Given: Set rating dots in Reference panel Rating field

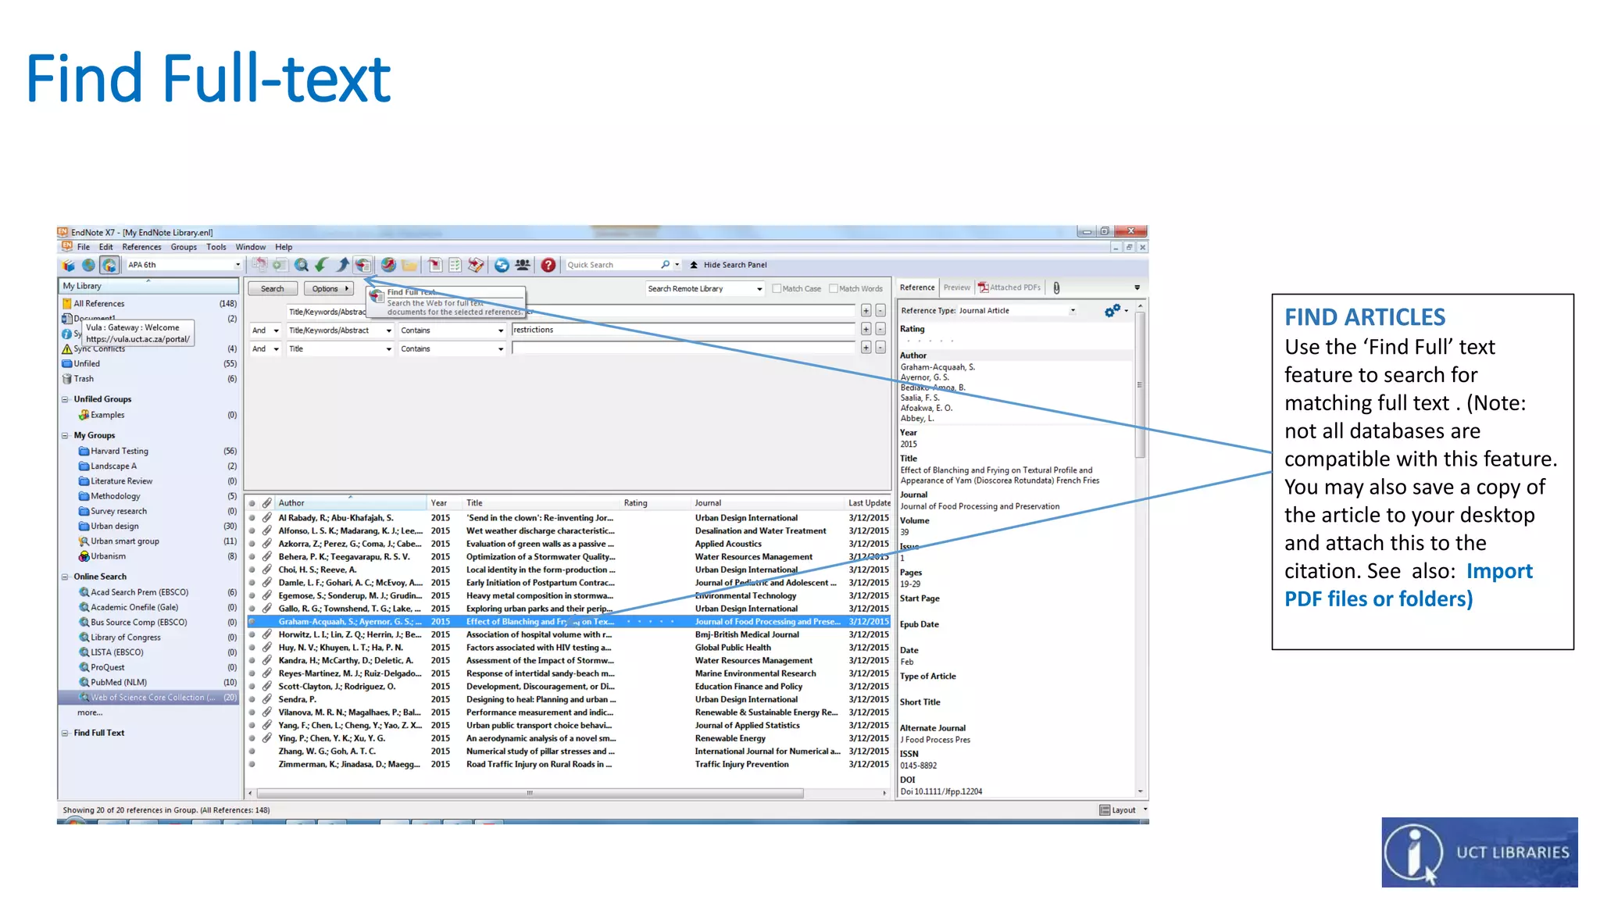Looking at the screenshot, I should (929, 341).
